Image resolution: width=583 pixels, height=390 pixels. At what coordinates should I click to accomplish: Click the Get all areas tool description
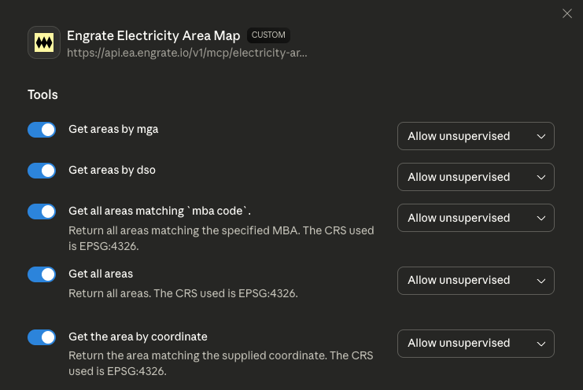pos(183,293)
